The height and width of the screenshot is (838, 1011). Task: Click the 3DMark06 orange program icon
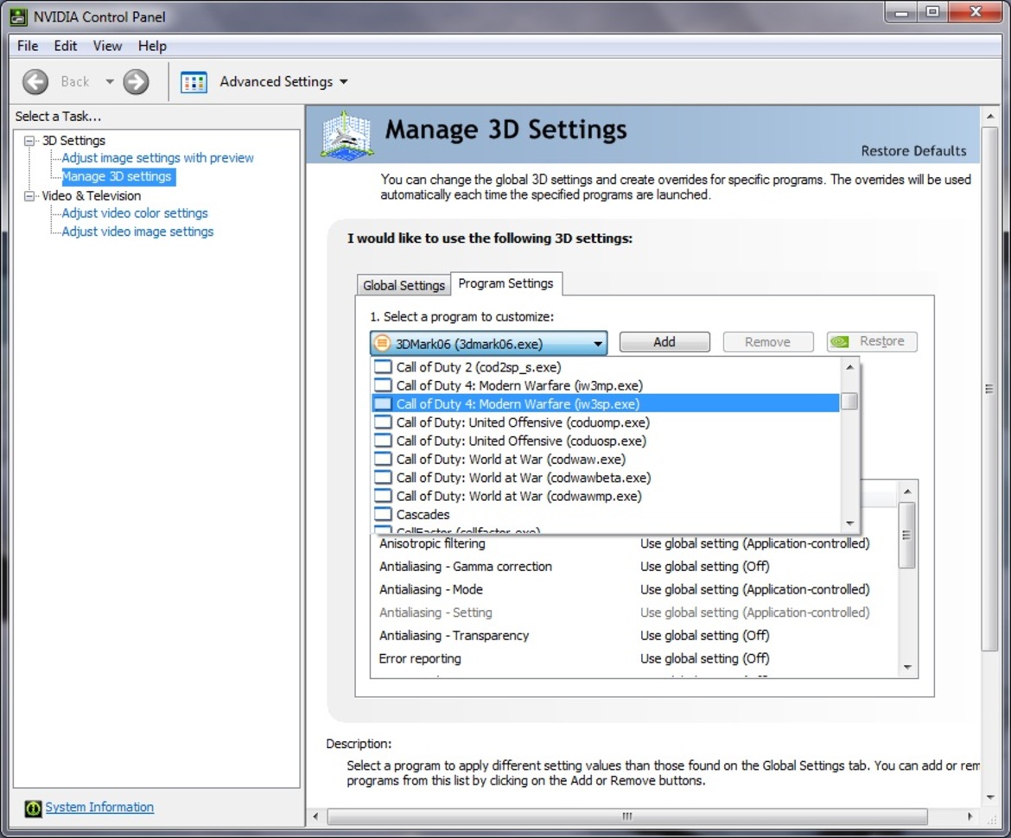click(382, 343)
